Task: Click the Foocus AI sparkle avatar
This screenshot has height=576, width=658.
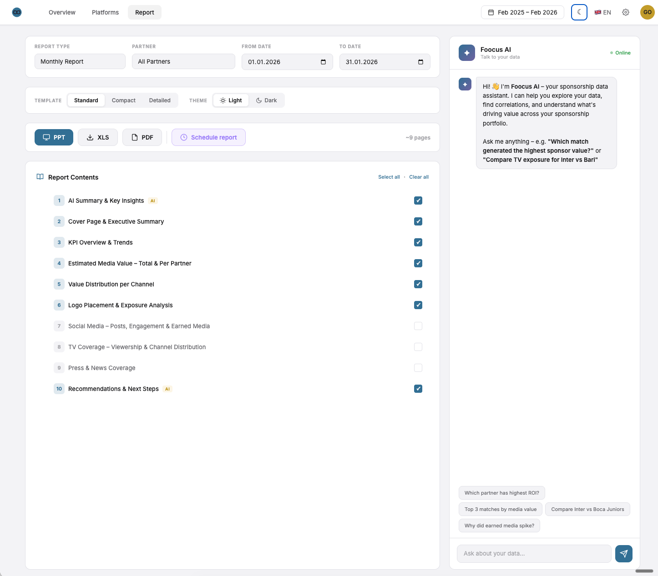Action: tap(467, 53)
